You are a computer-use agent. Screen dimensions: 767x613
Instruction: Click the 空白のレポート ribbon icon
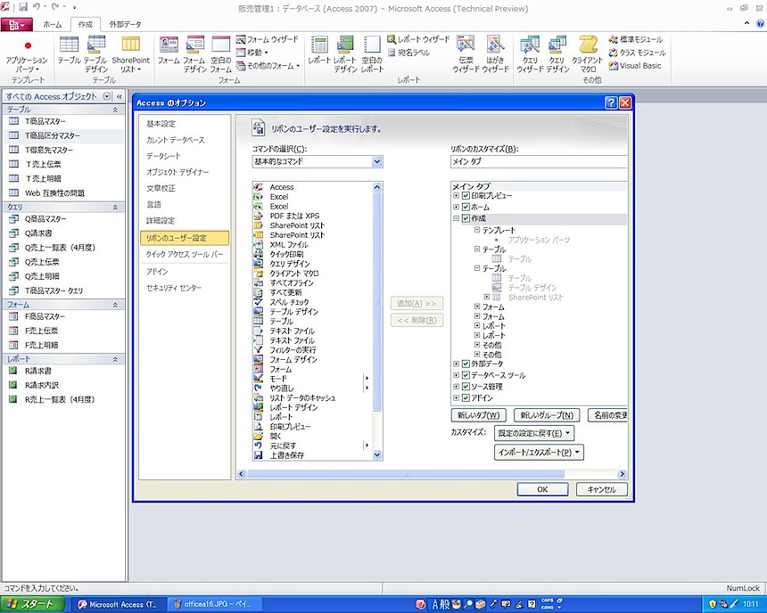coord(372,54)
